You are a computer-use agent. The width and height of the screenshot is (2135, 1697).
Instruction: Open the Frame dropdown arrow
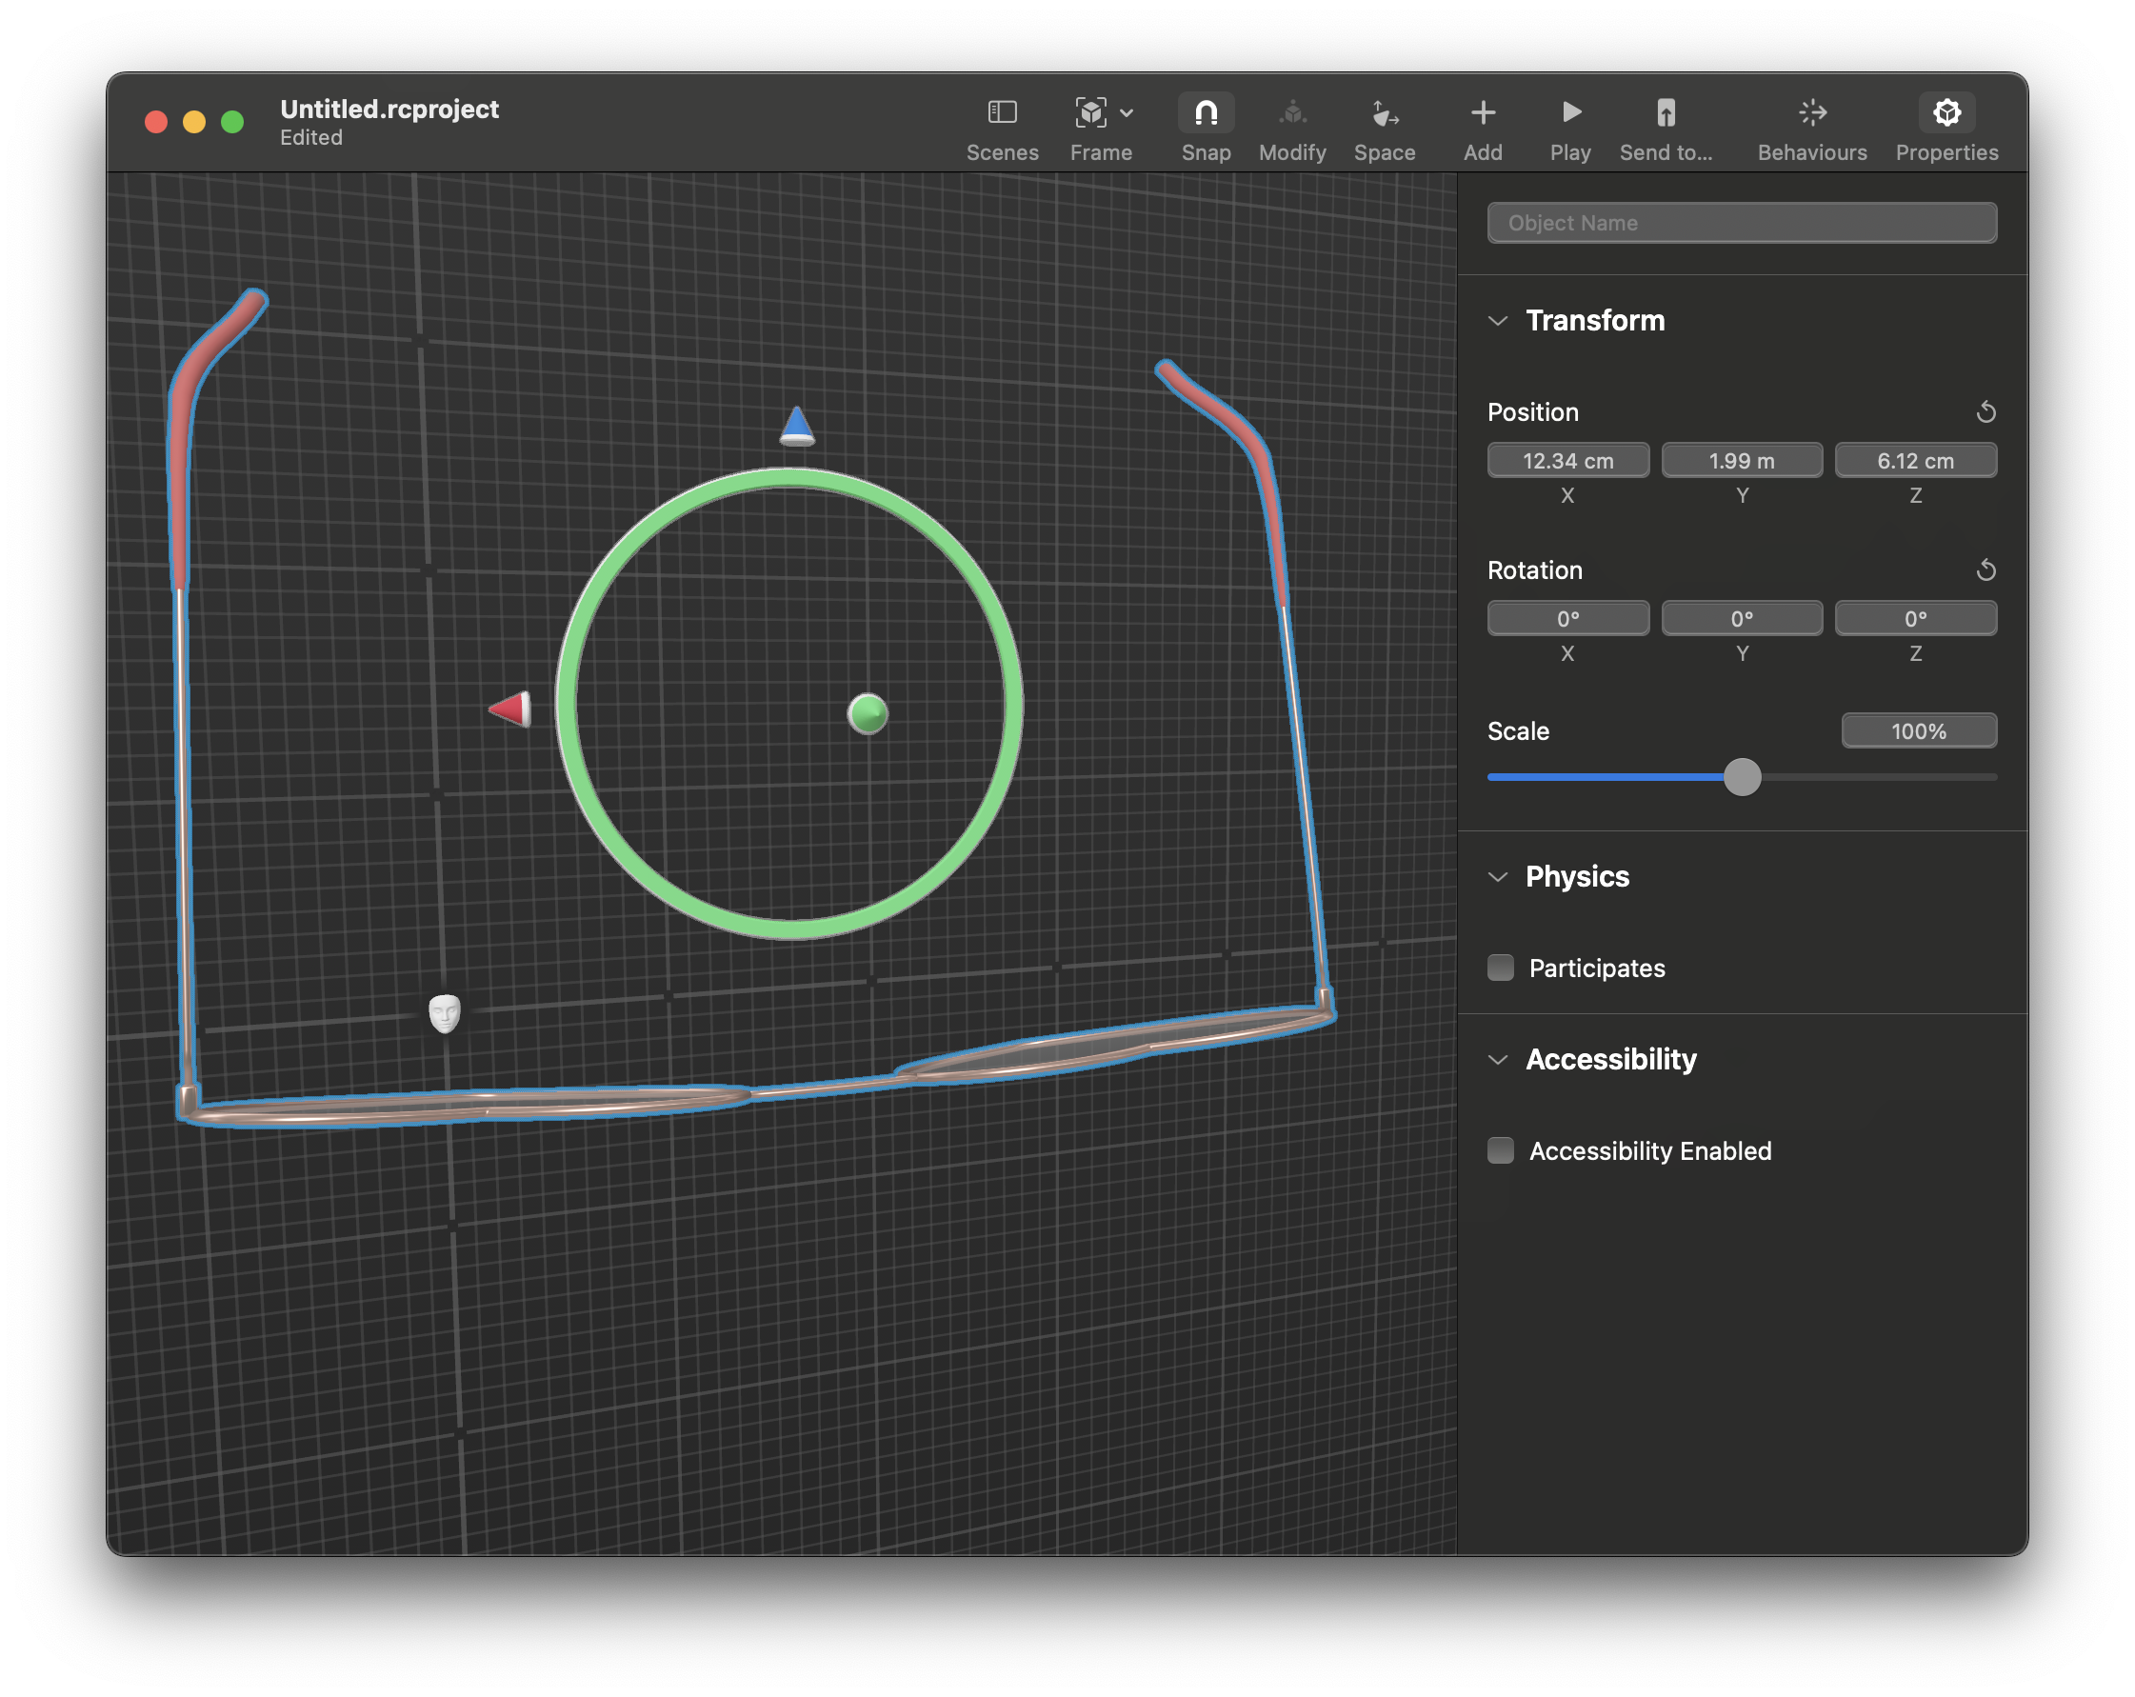coord(1127,114)
